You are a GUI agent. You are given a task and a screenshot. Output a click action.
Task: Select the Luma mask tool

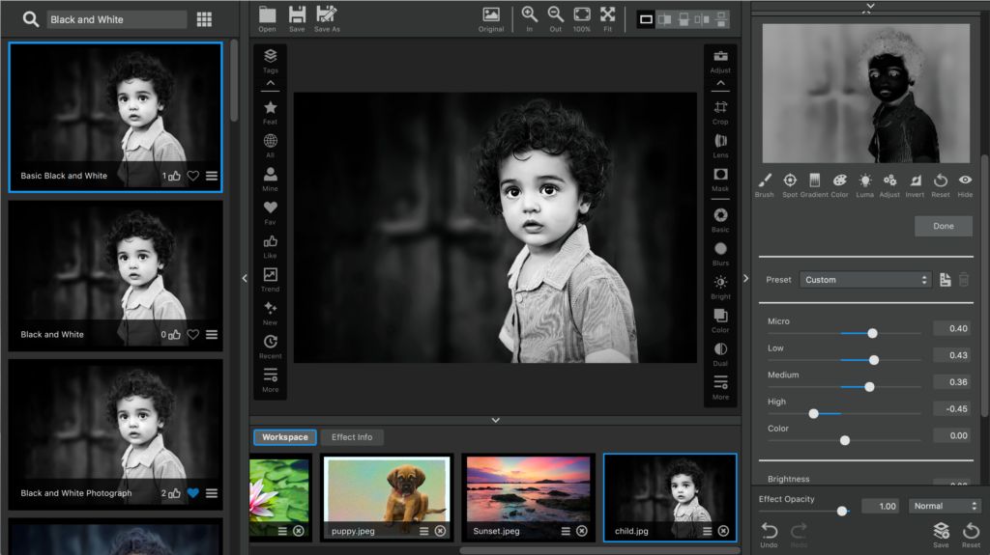coord(865,185)
